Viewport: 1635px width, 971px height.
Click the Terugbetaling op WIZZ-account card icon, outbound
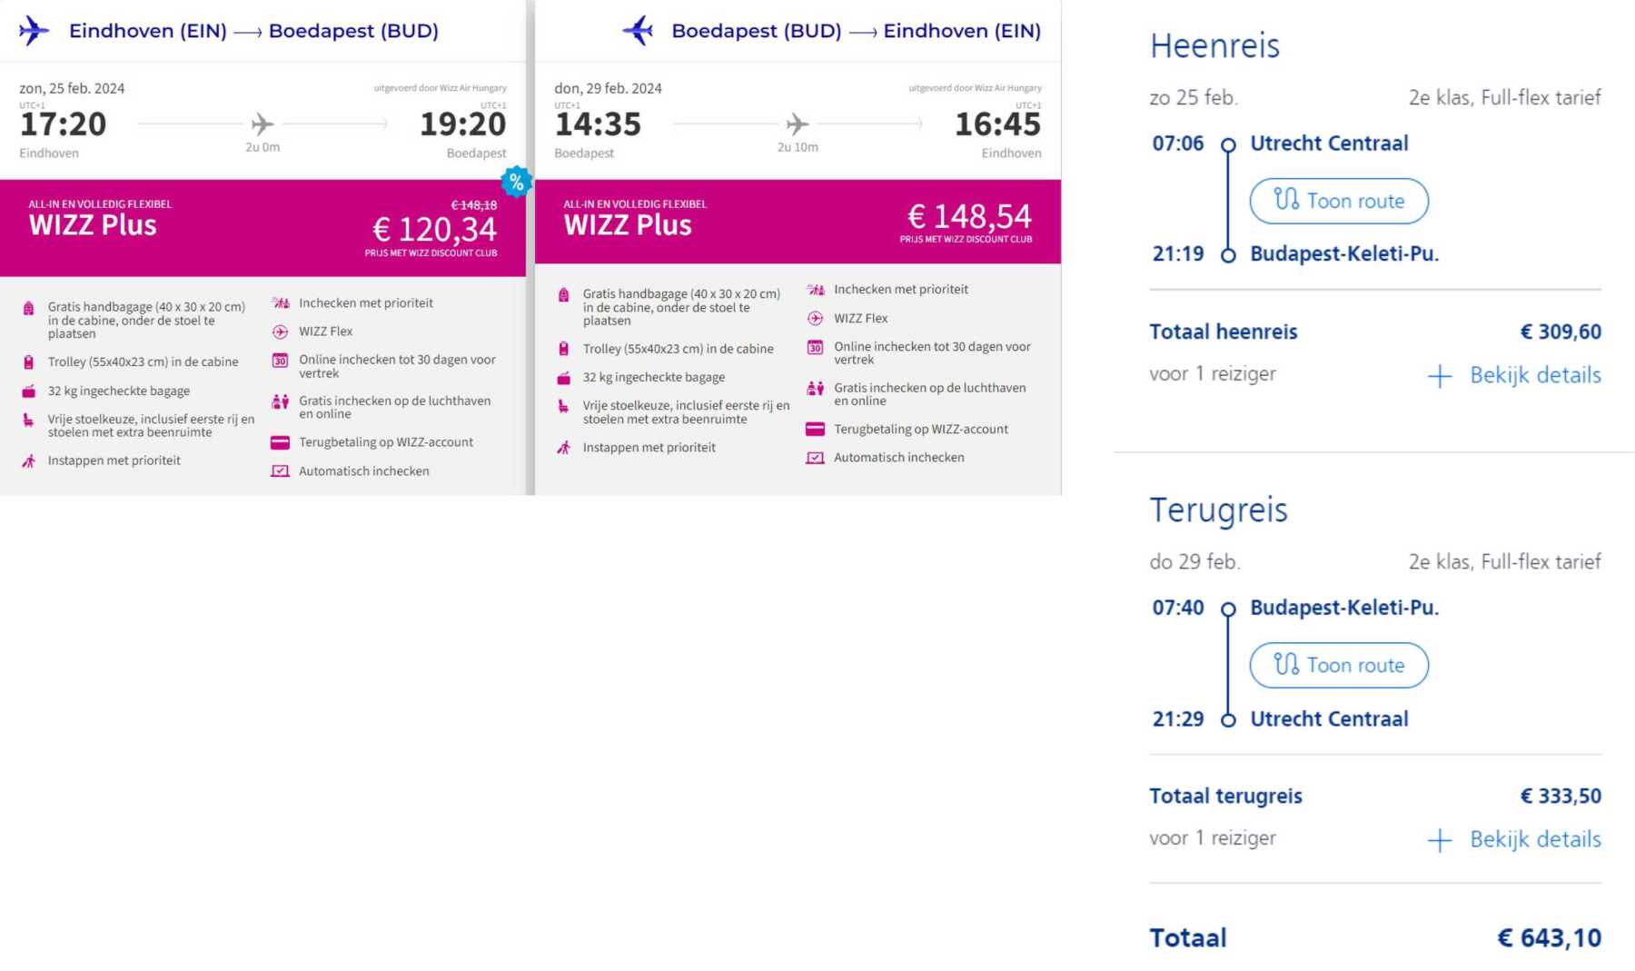tap(281, 442)
